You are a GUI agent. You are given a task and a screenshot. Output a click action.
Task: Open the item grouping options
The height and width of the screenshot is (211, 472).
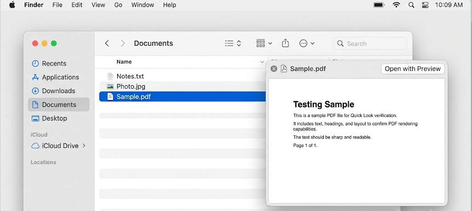[264, 43]
